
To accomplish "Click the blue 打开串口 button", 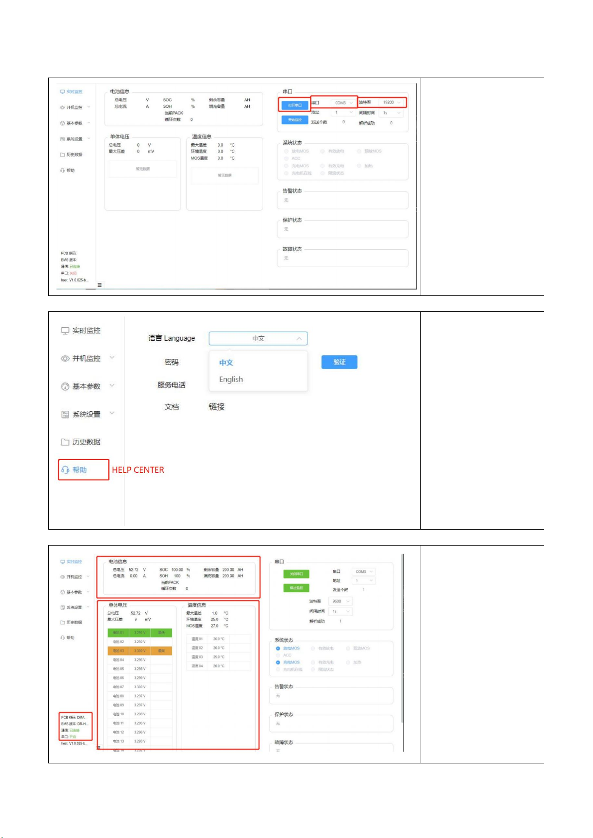I will tap(295, 105).
